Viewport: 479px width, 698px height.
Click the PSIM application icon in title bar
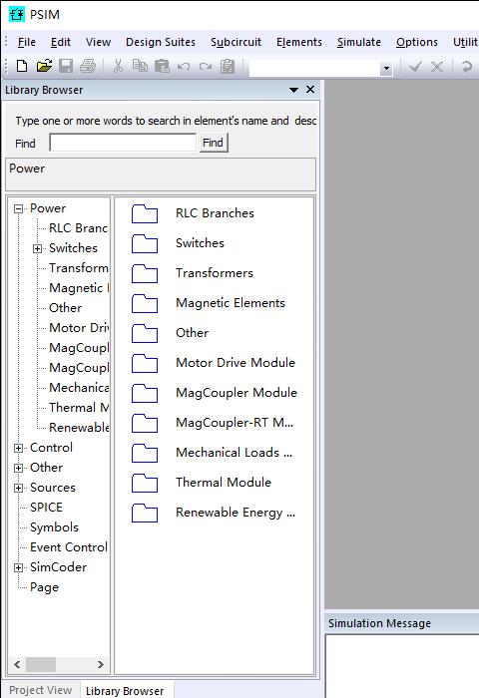pos(17,15)
